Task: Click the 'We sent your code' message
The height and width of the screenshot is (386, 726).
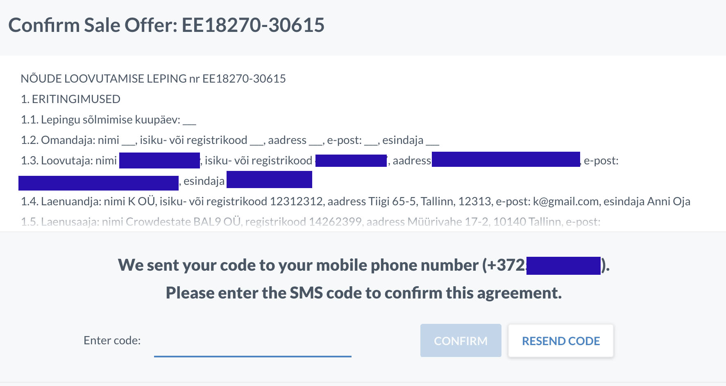Action: click(x=364, y=265)
